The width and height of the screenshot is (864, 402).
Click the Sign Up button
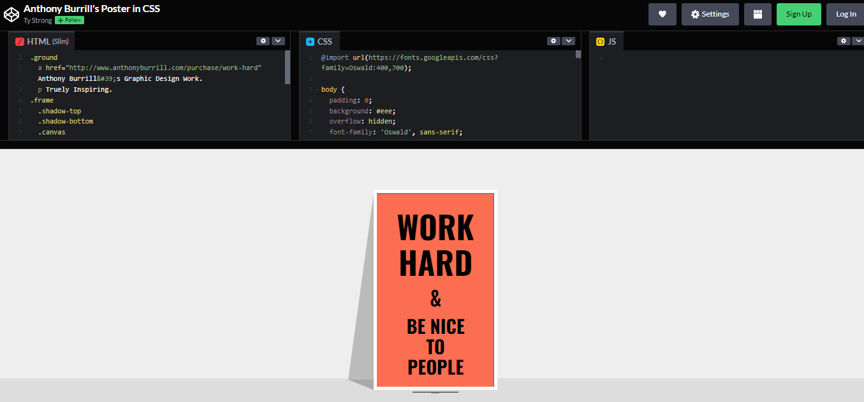[x=798, y=14]
